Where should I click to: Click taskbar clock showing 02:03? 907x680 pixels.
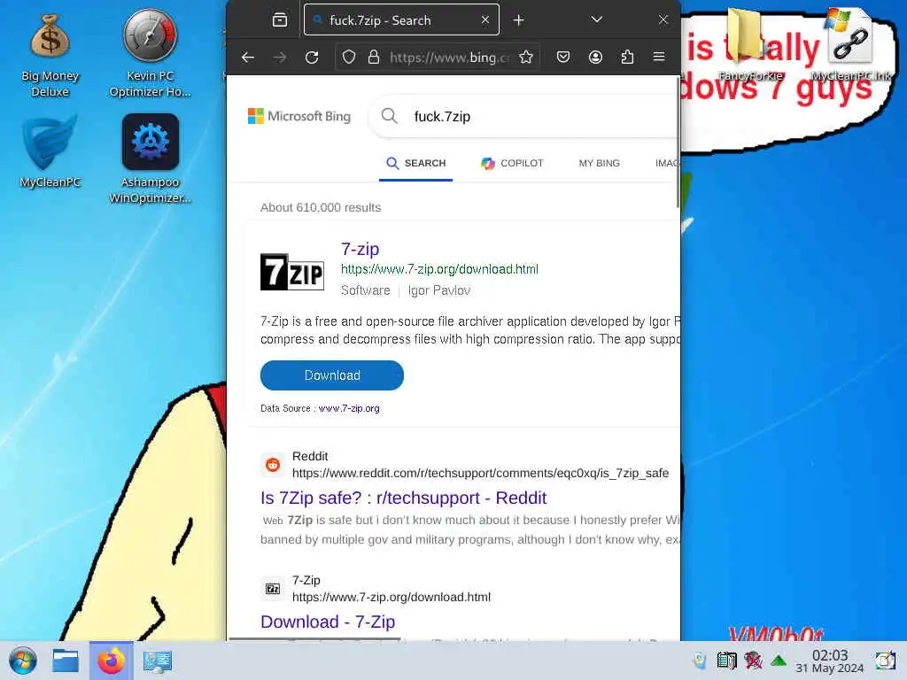click(x=829, y=661)
